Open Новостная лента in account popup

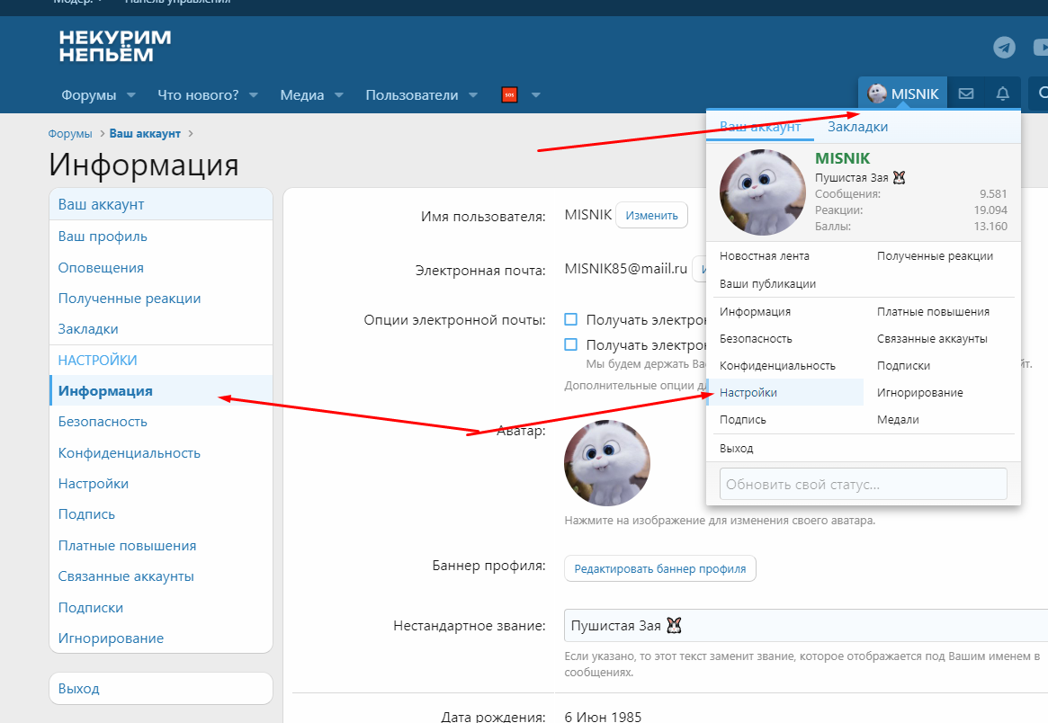click(765, 256)
